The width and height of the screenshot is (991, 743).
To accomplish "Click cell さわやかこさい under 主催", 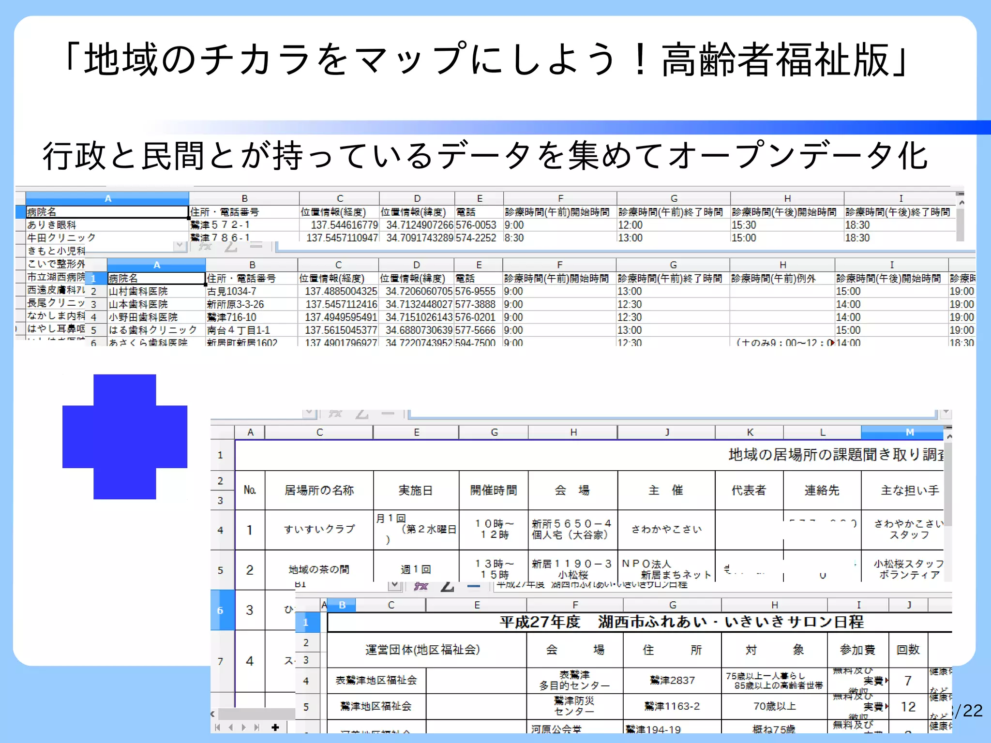I will 666,529.
